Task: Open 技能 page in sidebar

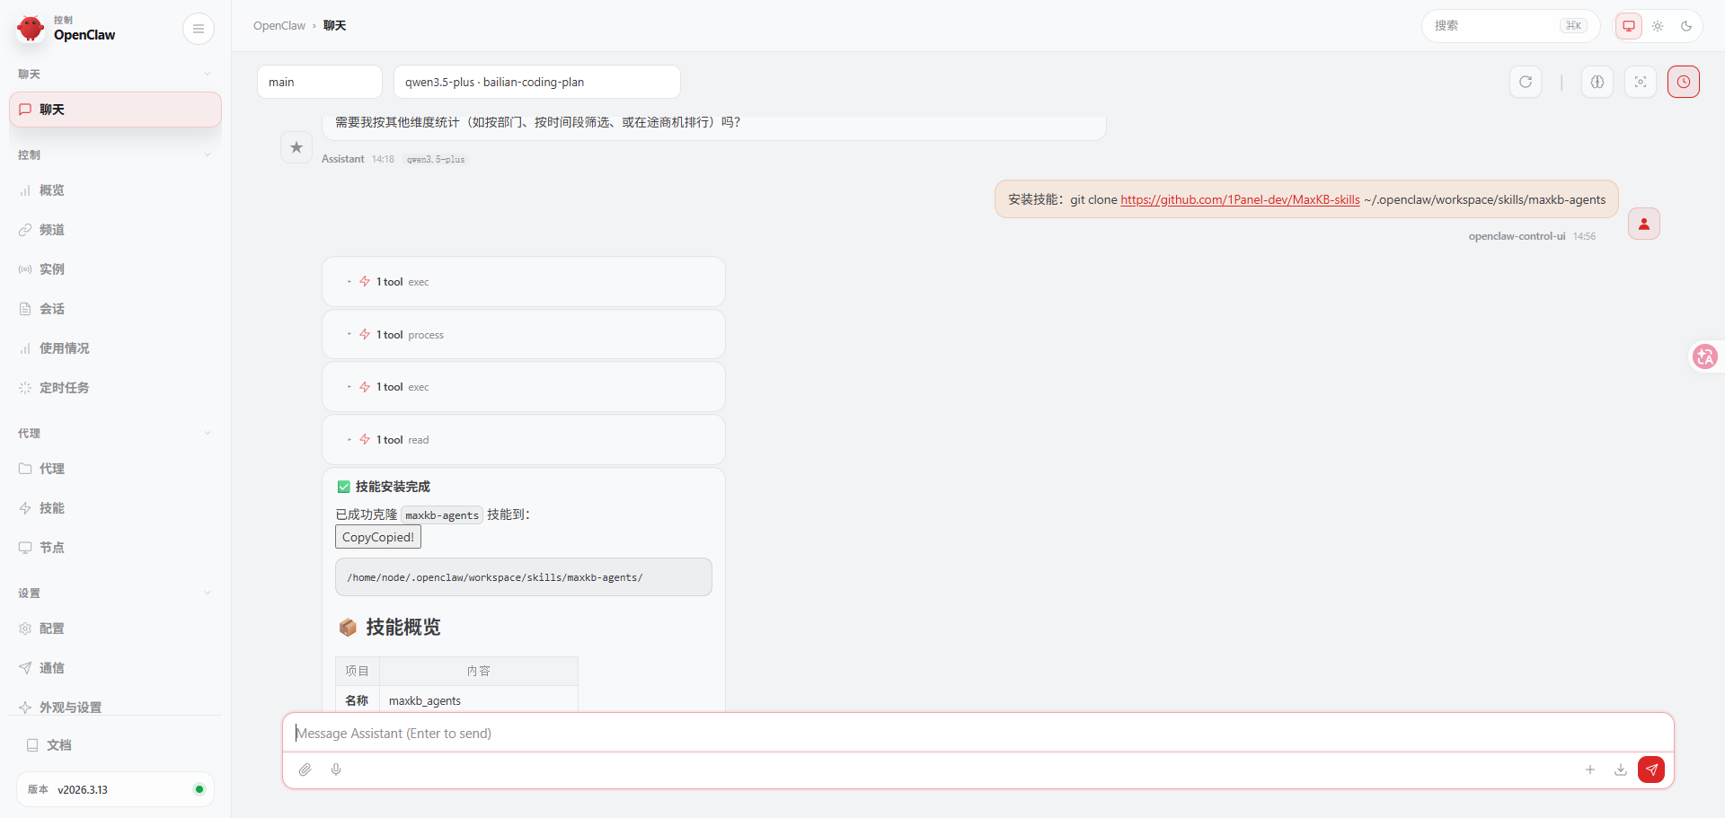Action: (52, 508)
